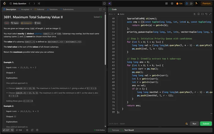Click the bookmark icon in editor toolbar
This screenshot has width=214, height=134.
199,14
